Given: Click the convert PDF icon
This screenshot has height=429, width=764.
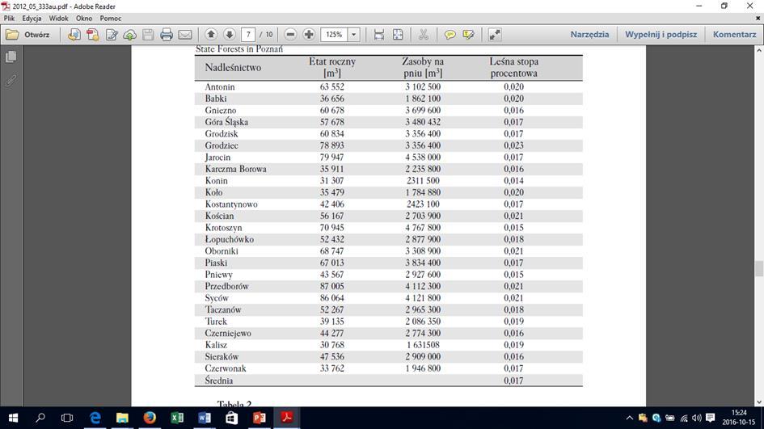Looking at the screenshot, I should [x=93, y=35].
